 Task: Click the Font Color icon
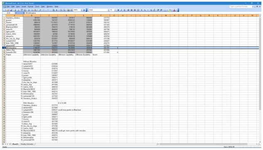click(175, 10)
